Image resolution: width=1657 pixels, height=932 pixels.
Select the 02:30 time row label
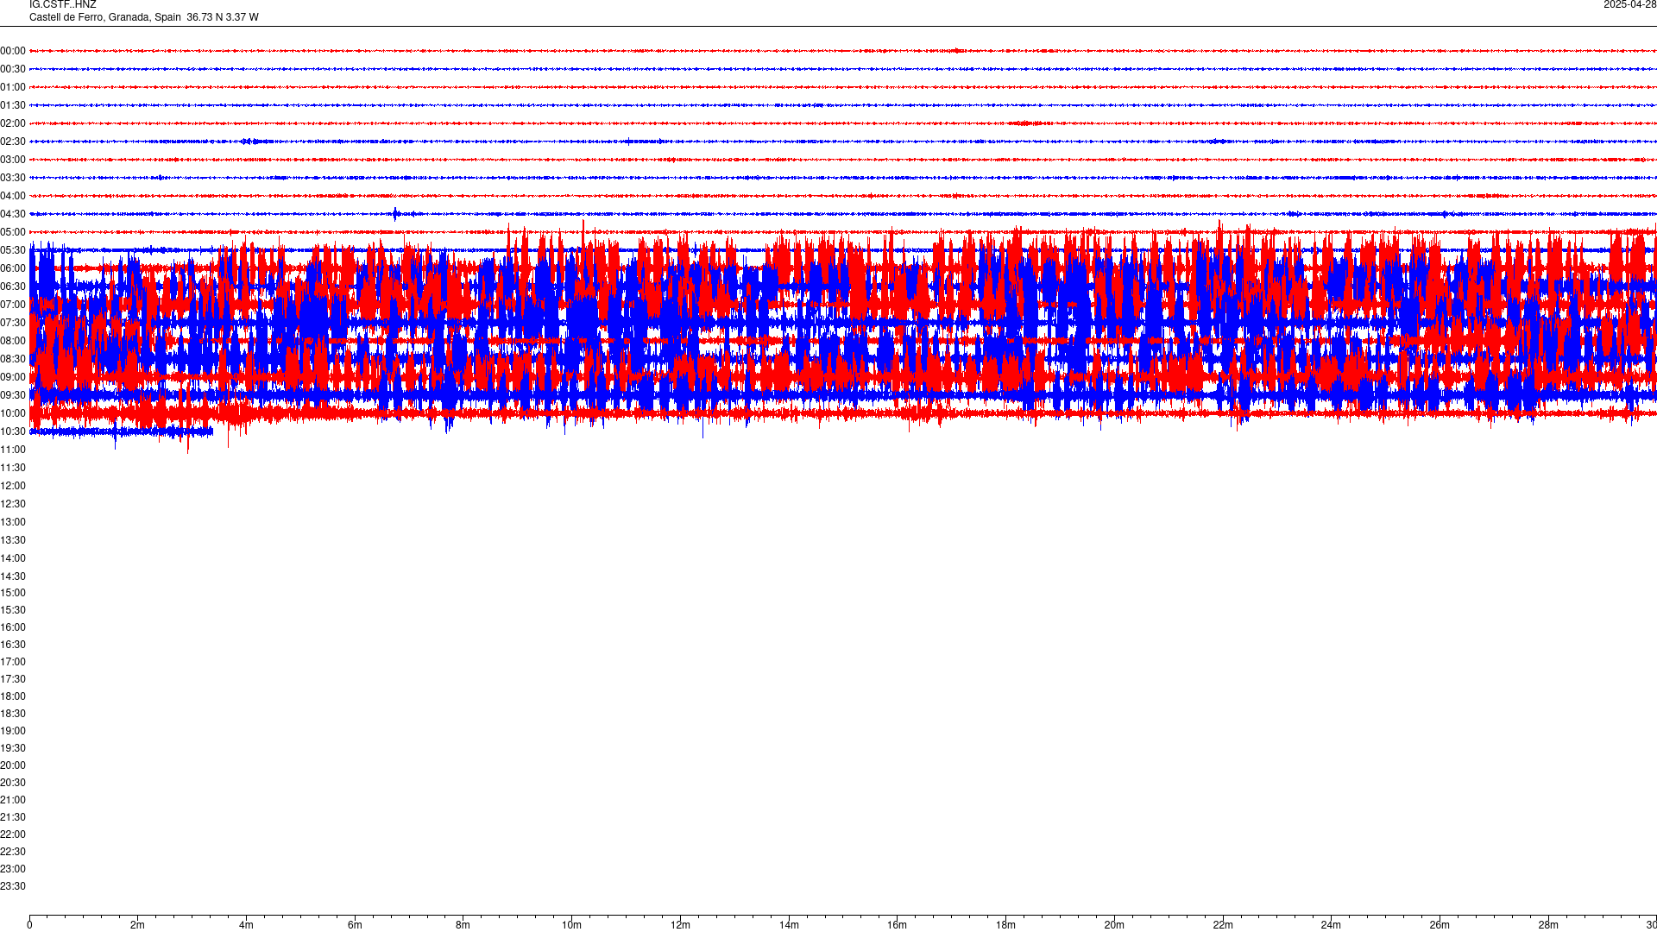13,142
